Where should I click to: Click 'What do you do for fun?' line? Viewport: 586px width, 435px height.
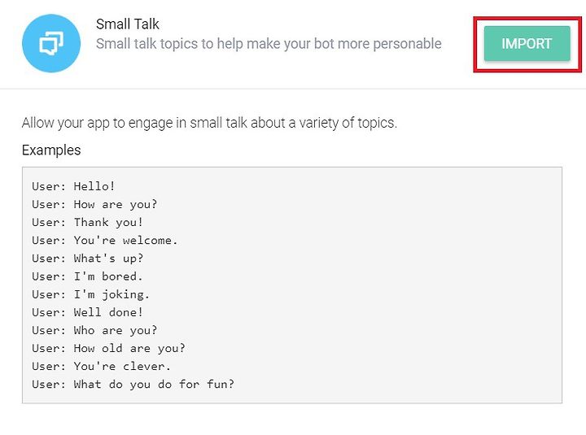click(133, 384)
